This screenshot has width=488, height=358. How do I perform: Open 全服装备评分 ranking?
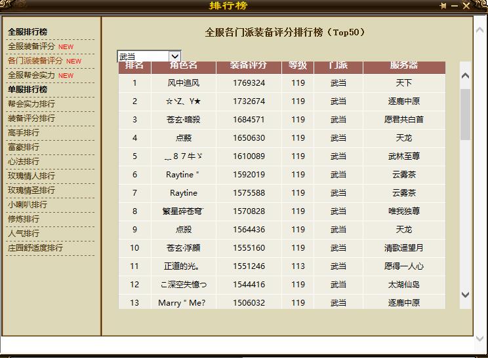click(31, 46)
